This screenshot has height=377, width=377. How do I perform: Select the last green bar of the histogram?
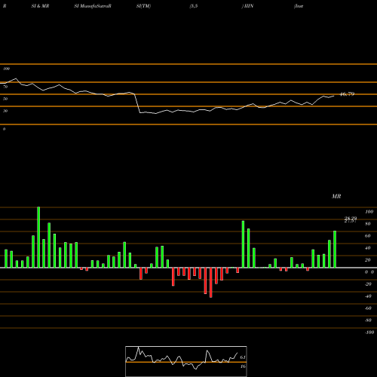[x=335, y=249]
